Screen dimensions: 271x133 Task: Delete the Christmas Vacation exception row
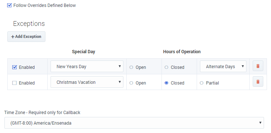(258, 82)
